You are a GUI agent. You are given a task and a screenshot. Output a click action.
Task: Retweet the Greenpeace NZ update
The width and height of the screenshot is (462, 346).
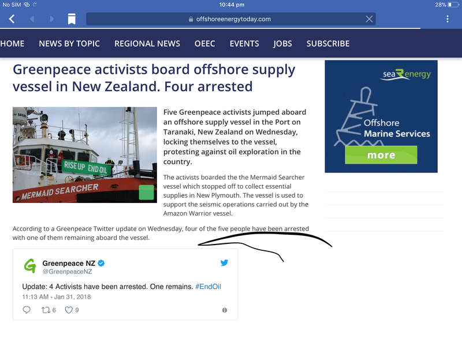point(49,310)
